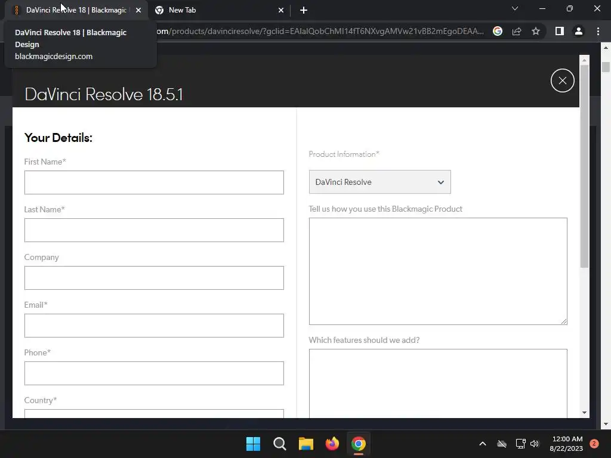Focus the Company input field
This screenshot has height=458, width=611.
[154, 278]
